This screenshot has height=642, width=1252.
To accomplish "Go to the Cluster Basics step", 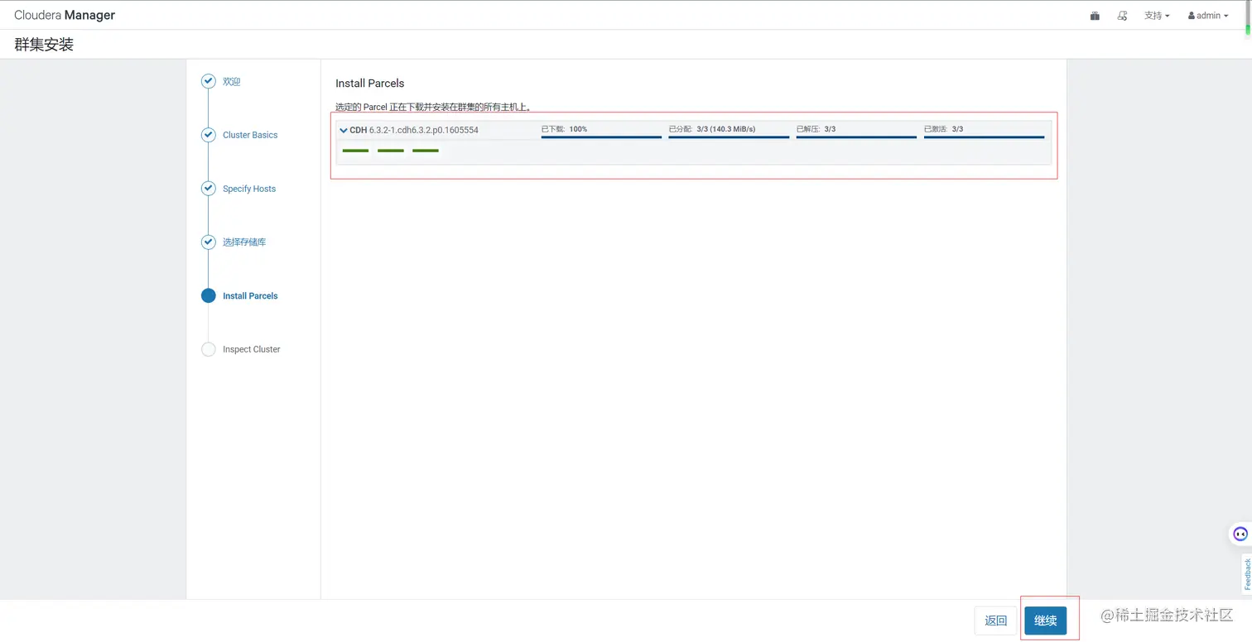I will pyautogui.click(x=250, y=135).
